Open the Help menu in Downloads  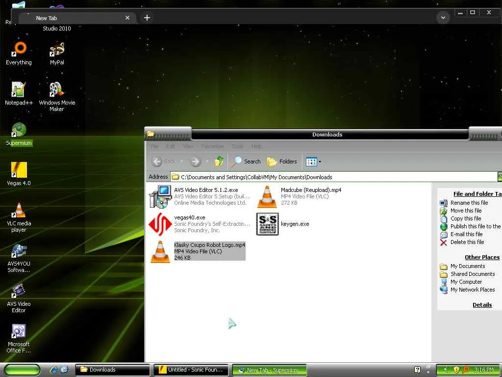click(x=256, y=146)
